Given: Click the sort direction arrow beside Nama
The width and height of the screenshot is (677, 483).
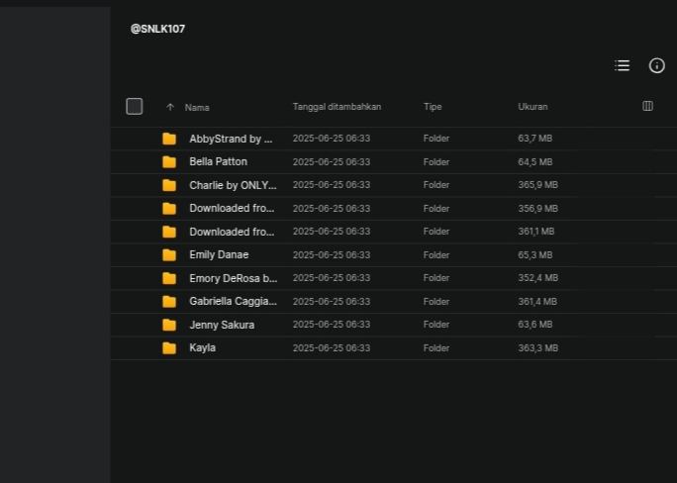Looking at the screenshot, I should pos(170,107).
